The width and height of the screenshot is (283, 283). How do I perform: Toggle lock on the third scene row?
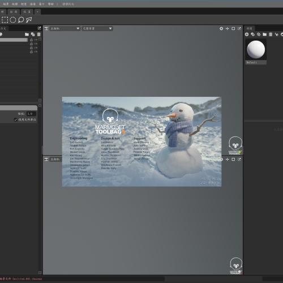coord(31,48)
